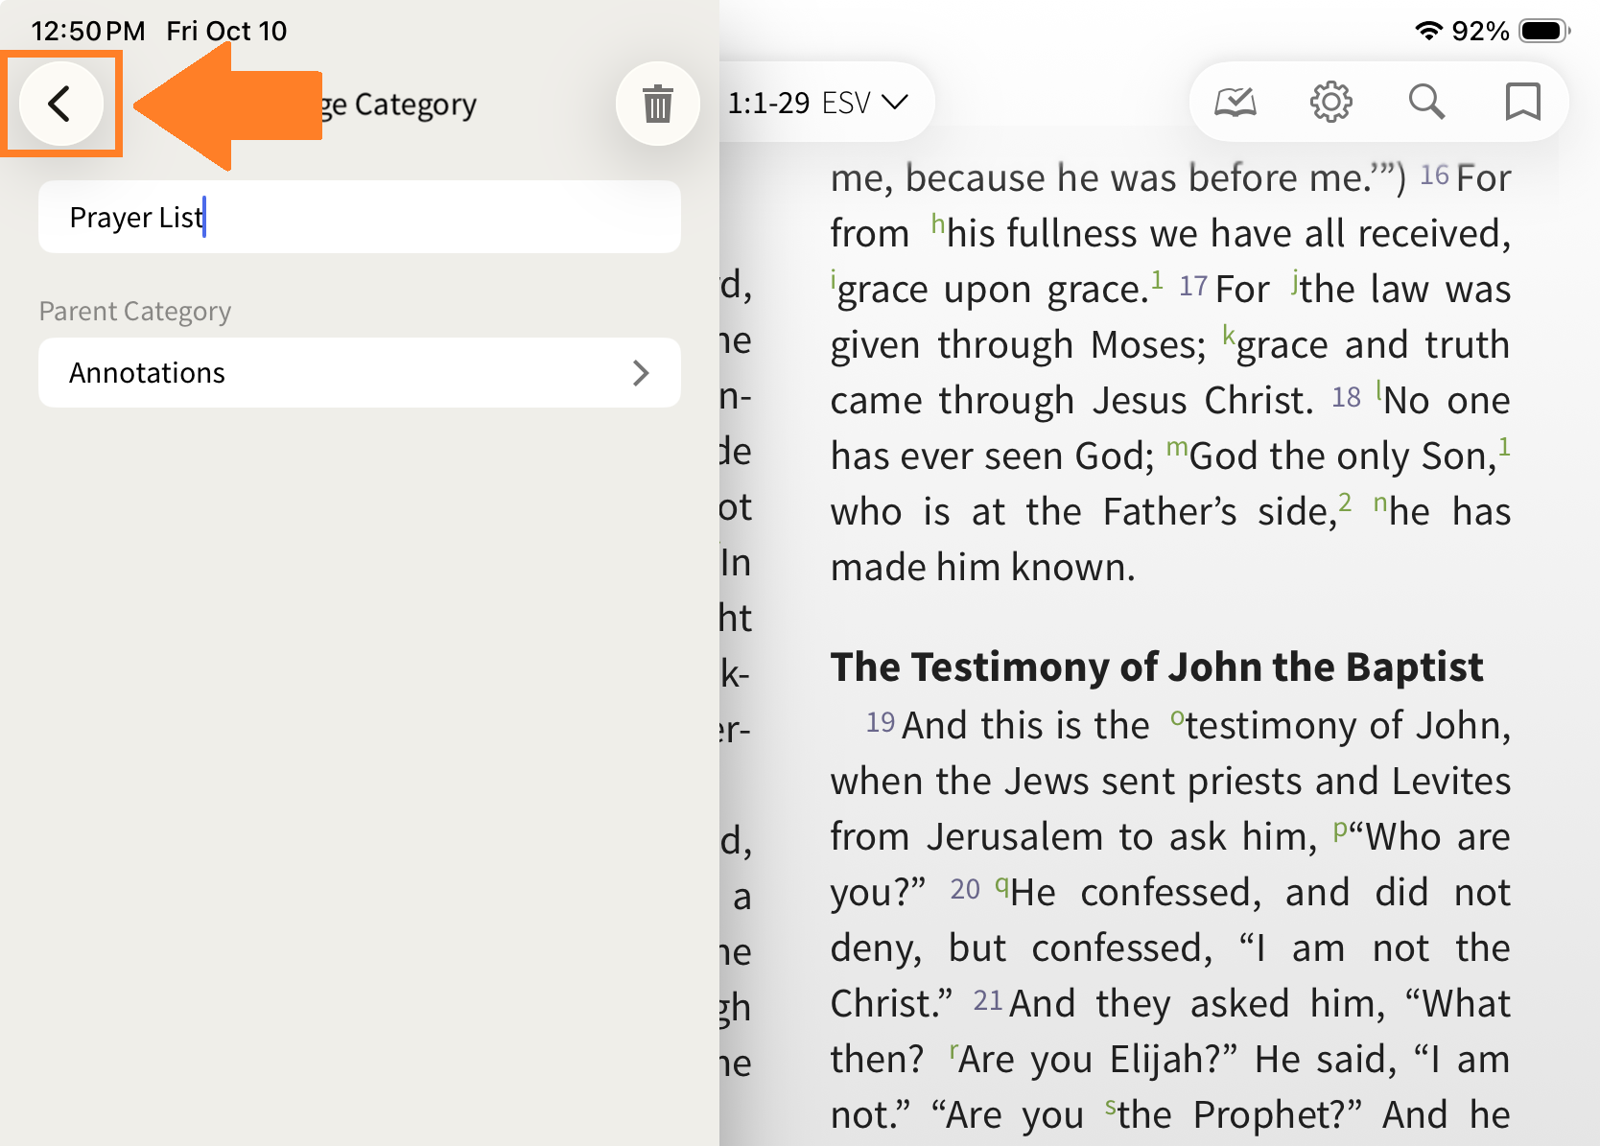Screen dimensions: 1600x1146
Task: Click the Prayer List name field
Action: tap(359, 218)
